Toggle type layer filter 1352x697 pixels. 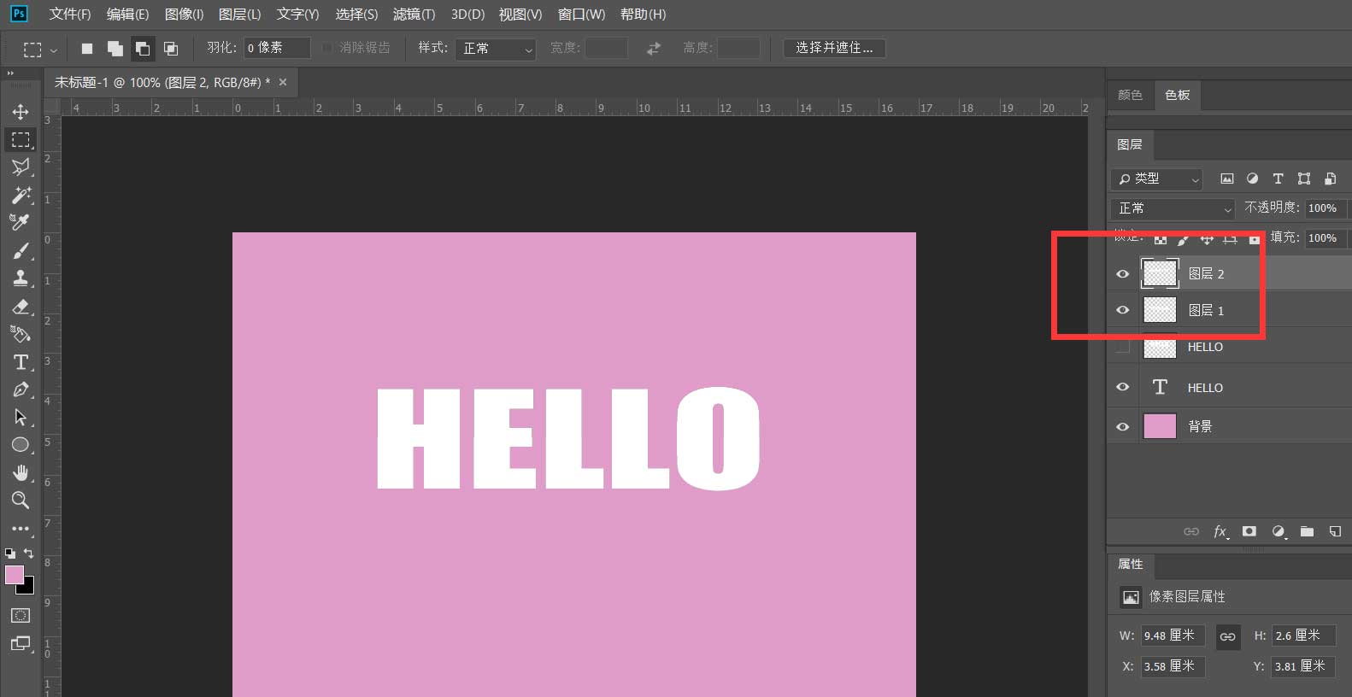(x=1278, y=179)
